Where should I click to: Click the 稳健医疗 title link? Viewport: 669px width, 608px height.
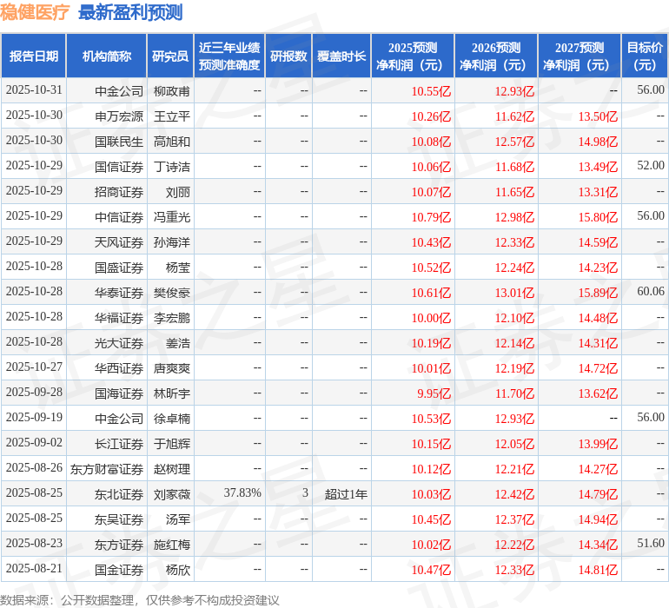[36, 12]
